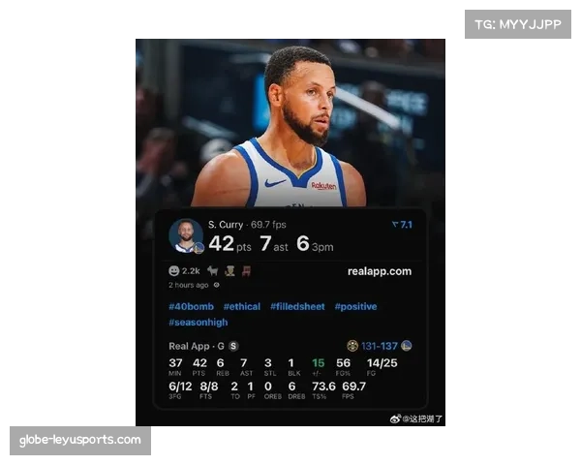Click the S badge next to Real App G
Viewport: 581px width, 465px height.
click(x=233, y=346)
